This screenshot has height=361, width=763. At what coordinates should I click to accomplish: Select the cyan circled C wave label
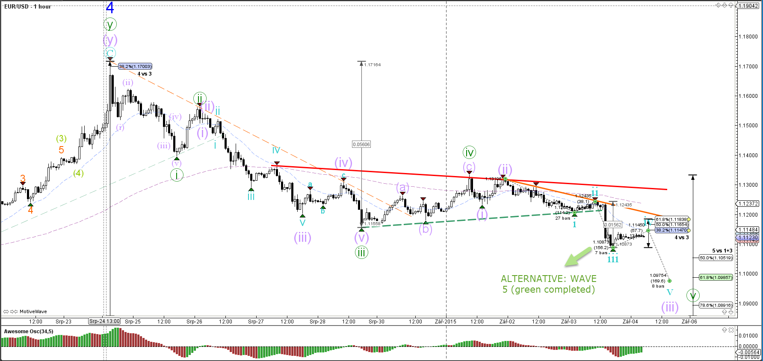pyautogui.click(x=110, y=53)
